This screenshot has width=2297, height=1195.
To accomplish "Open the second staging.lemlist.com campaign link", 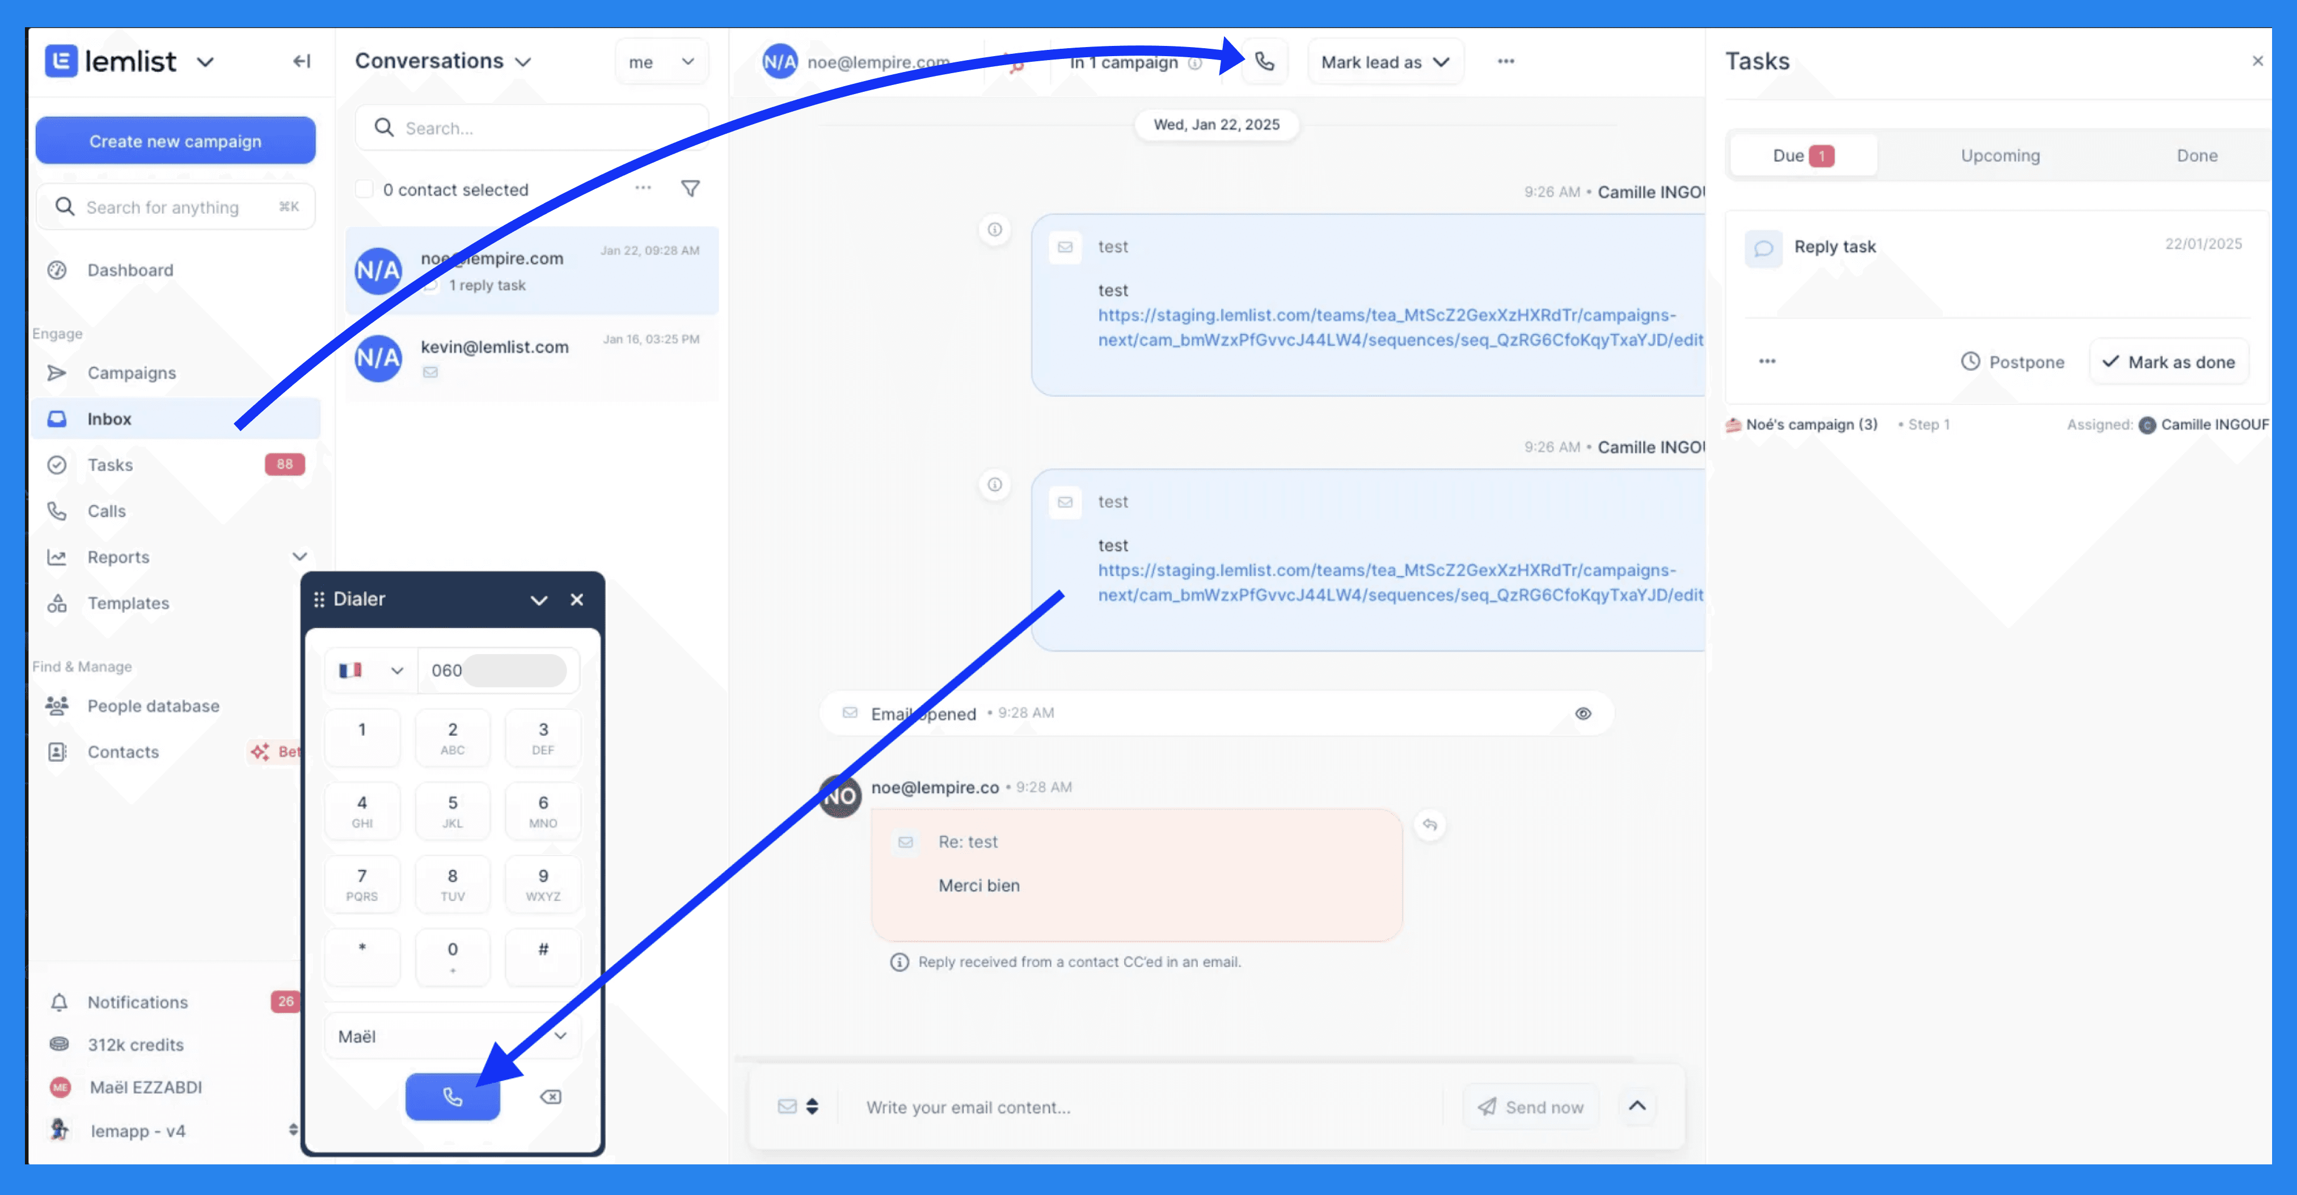I will pyautogui.click(x=1400, y=582).
